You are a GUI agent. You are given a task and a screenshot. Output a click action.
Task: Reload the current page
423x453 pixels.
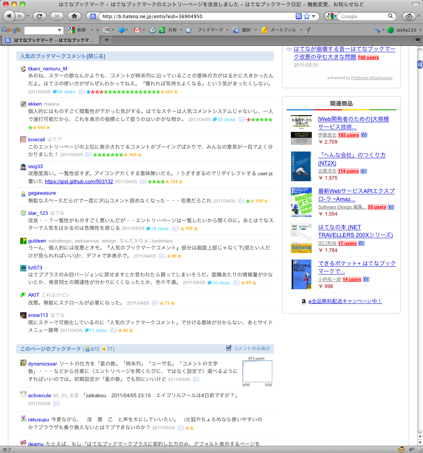click(39, 16)
